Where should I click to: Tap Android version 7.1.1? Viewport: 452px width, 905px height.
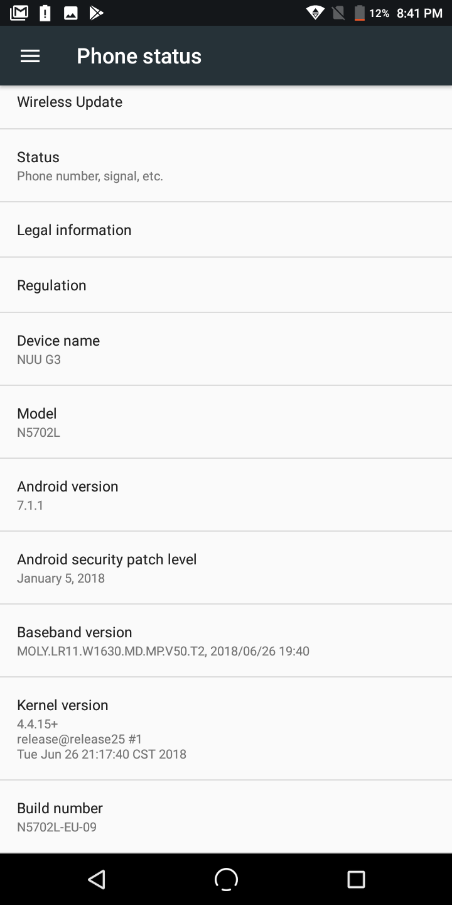tap(226, 495)
